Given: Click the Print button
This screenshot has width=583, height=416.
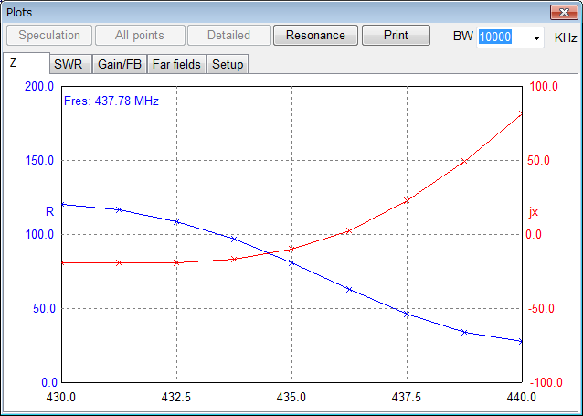Looking at the screenshot, I should (396, 36).
